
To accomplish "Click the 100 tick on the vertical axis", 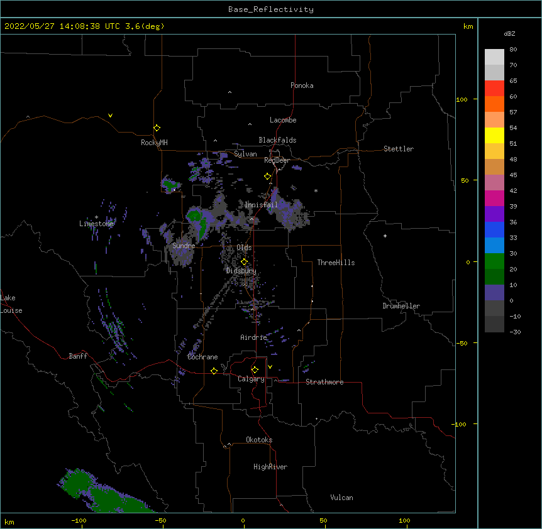I will coord(462,99).
